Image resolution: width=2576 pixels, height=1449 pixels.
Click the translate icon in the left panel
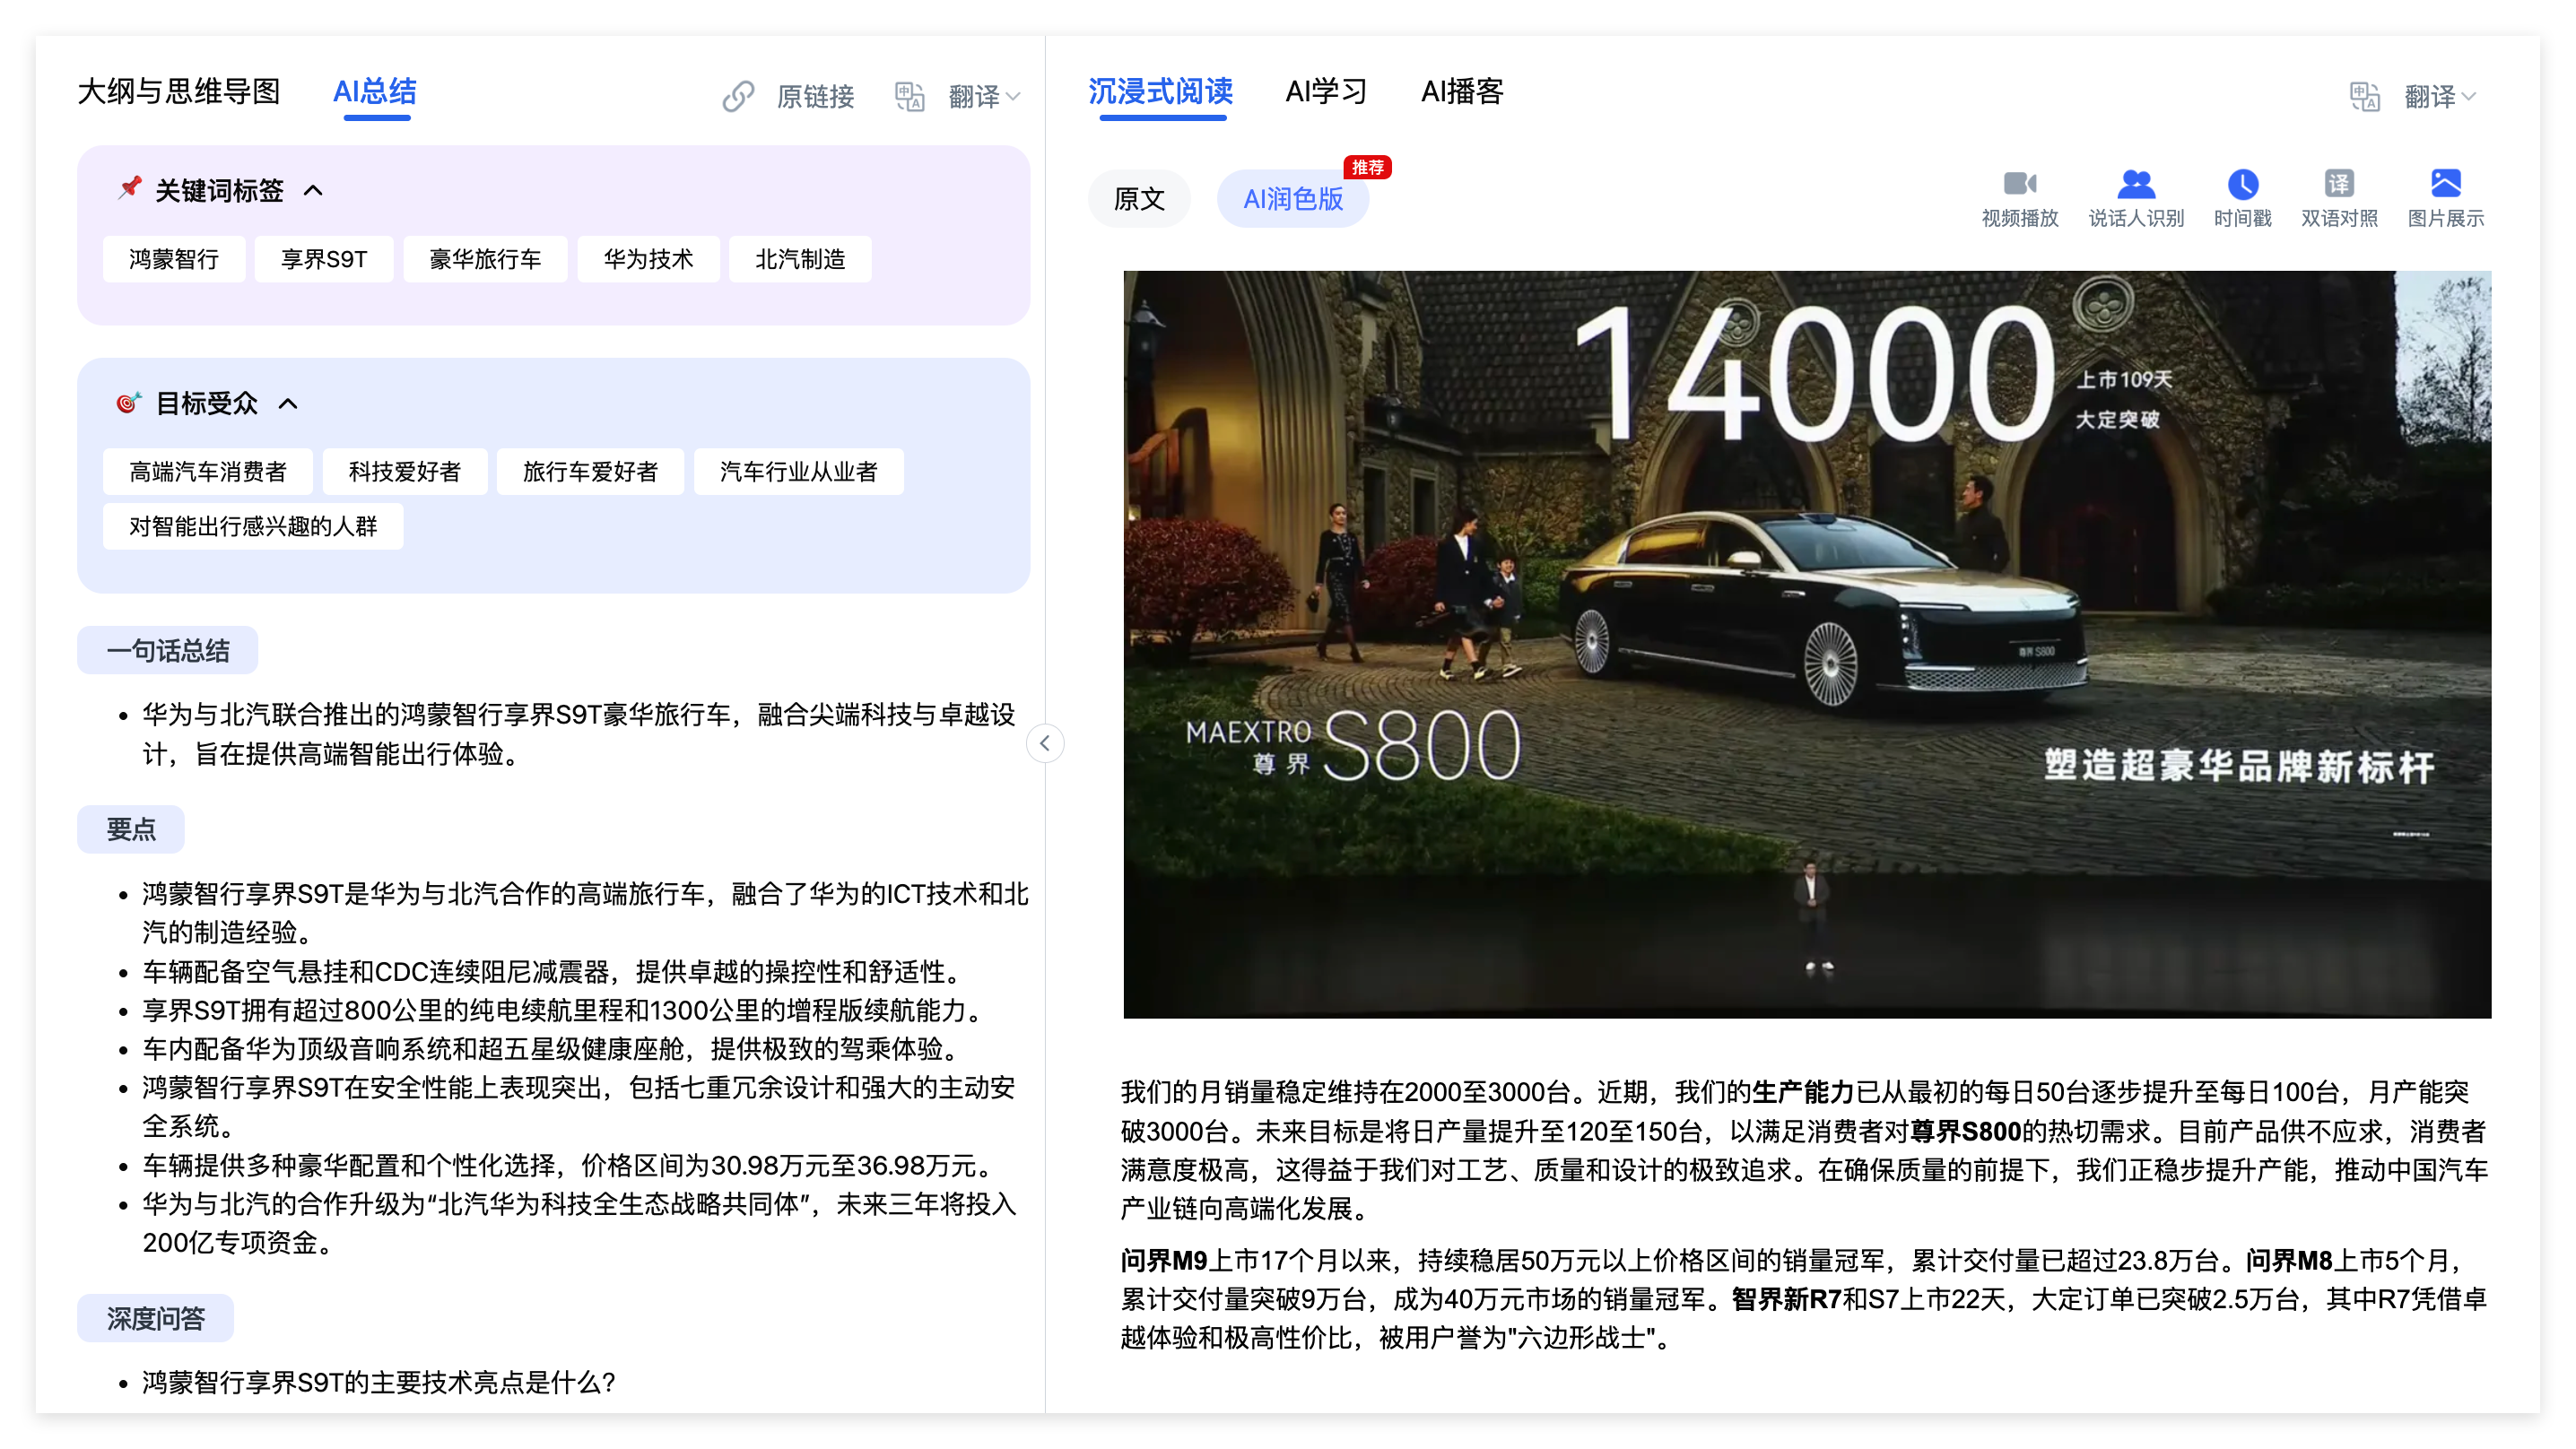coord(909,97)
